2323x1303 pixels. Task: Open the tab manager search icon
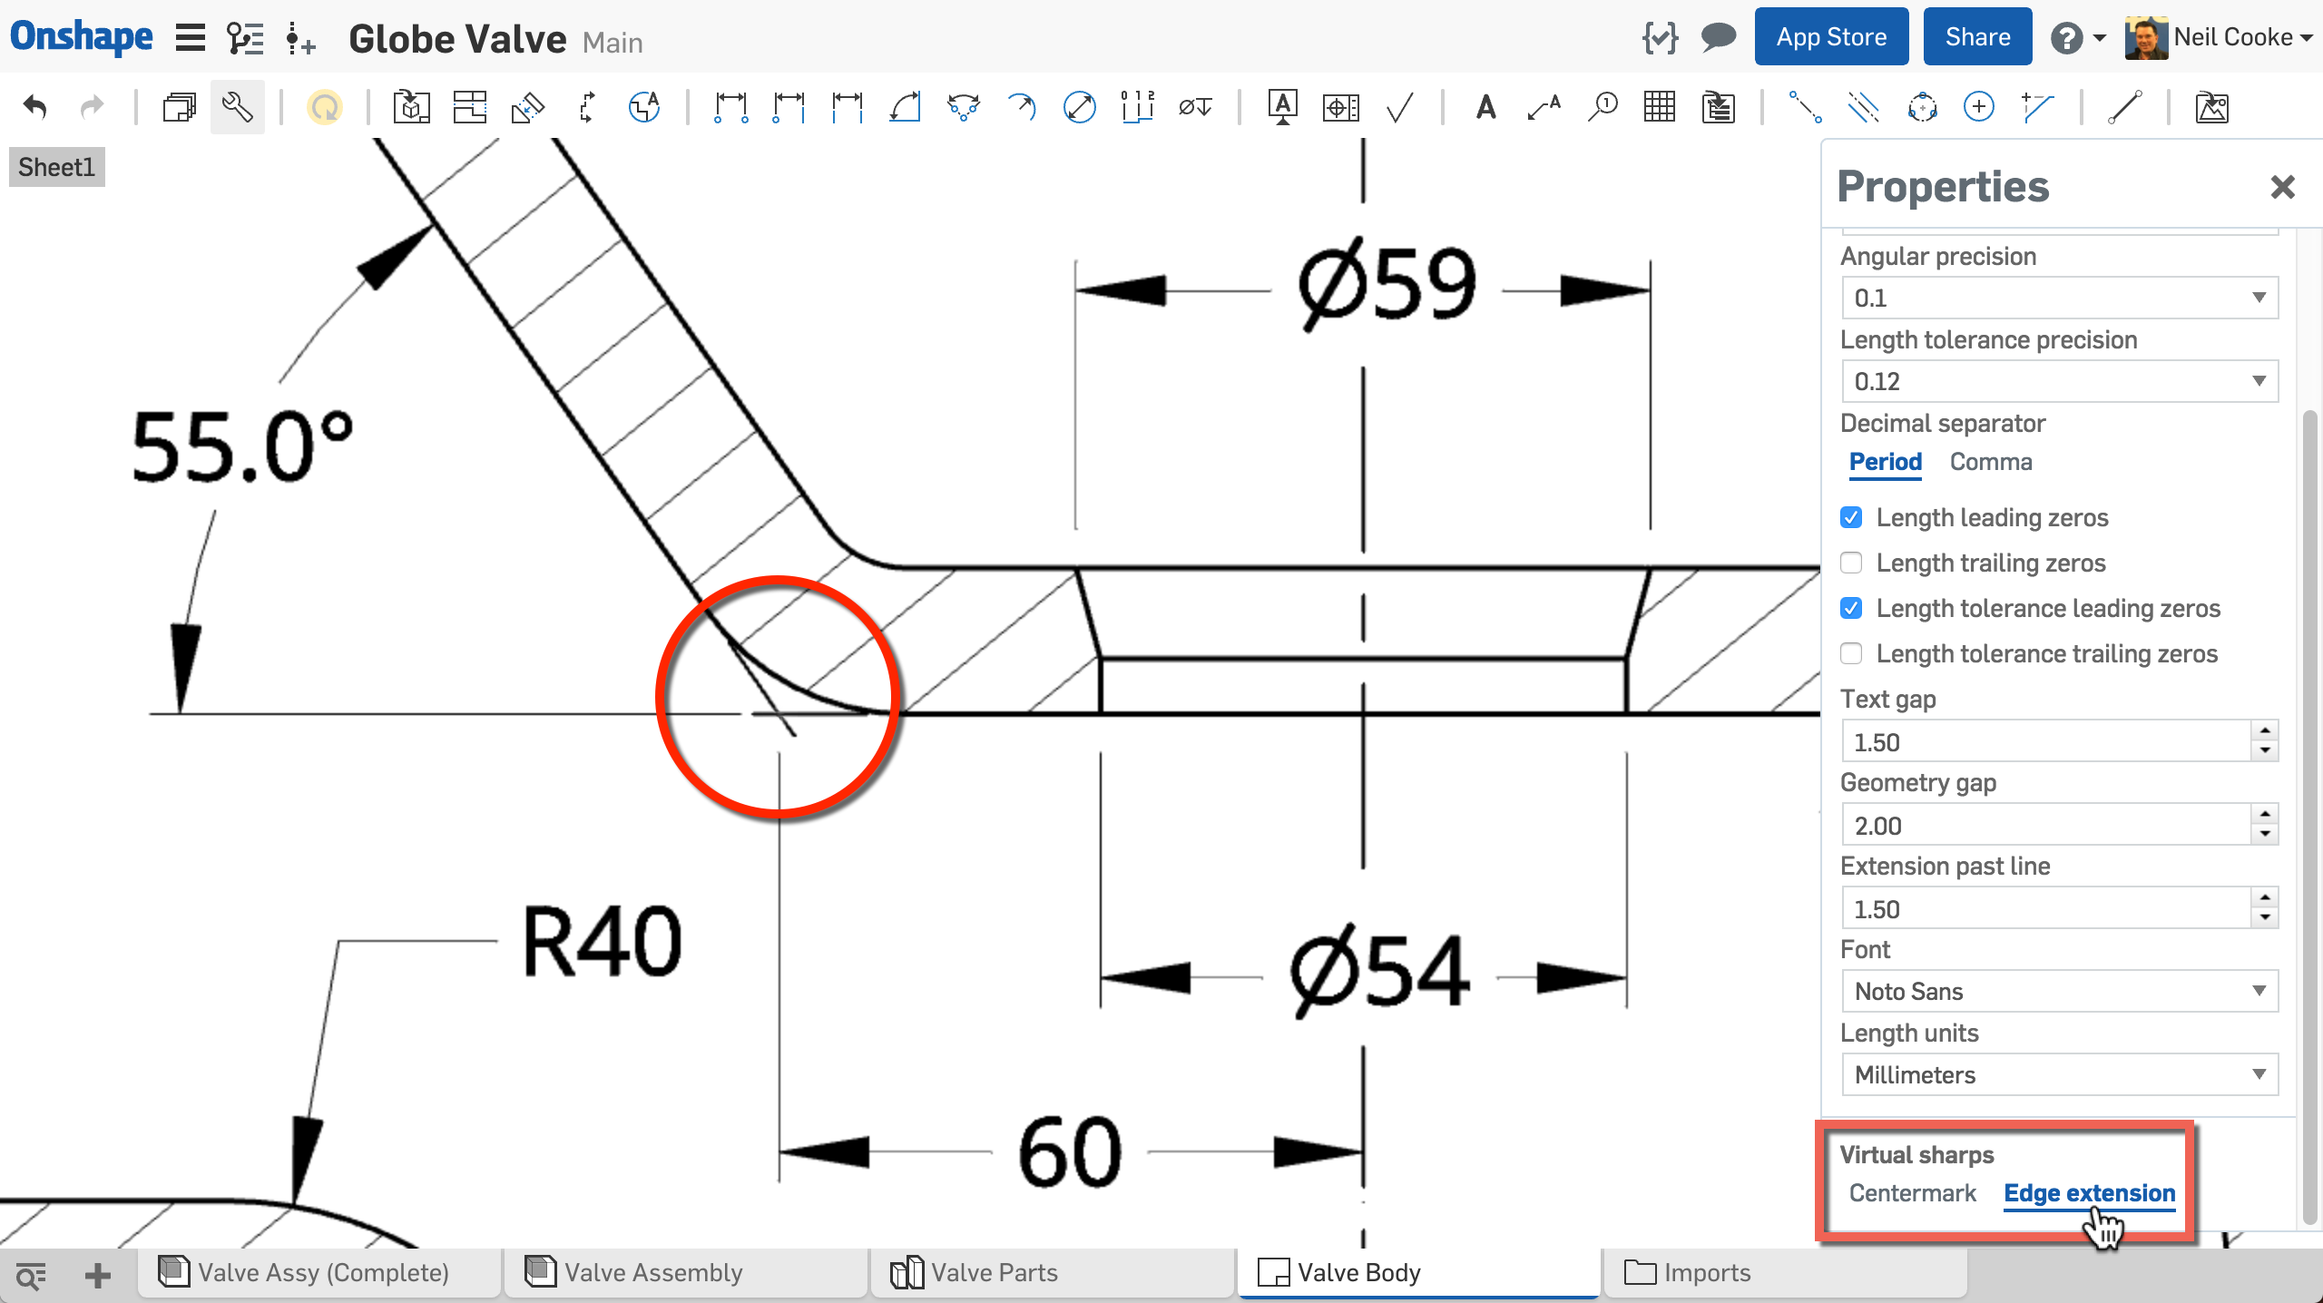32,1276
